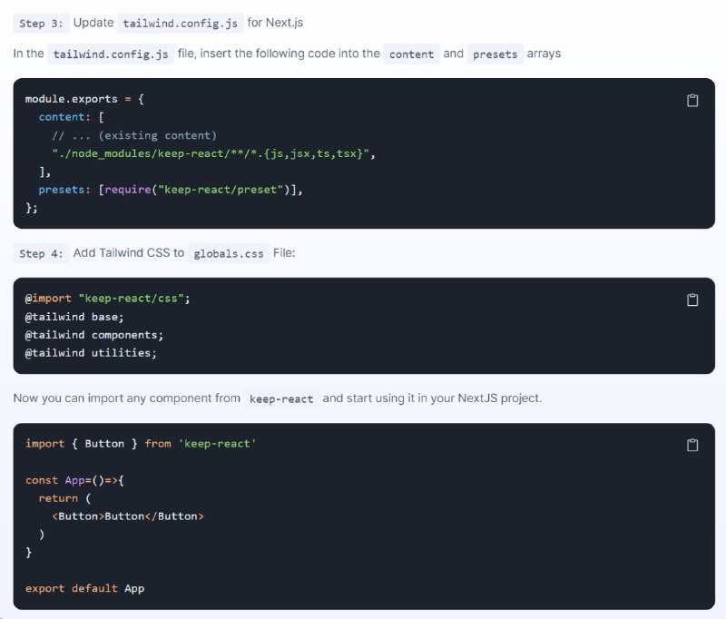Click the '@tailwind utilities;' line
Image resolution: width=726 pixels, height=619 pixels.
click(92, 353)
